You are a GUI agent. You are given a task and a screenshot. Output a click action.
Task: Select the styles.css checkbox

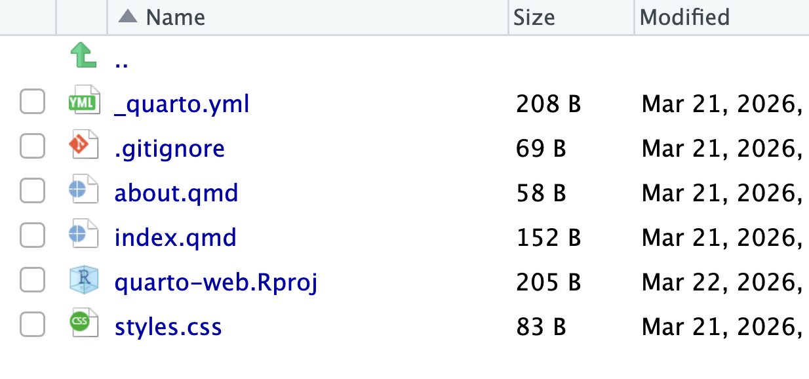[32, 325]
